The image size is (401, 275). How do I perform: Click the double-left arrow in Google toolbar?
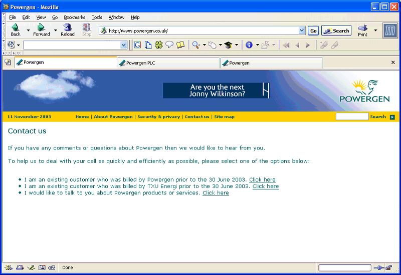(x=286, y=45)
